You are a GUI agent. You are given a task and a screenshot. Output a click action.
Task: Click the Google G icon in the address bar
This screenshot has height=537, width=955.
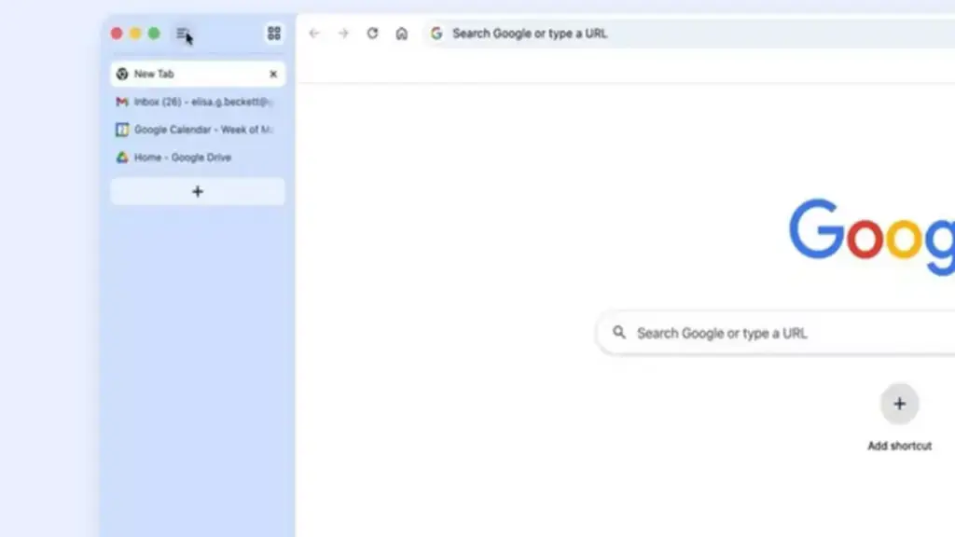(x=436, y=33)
